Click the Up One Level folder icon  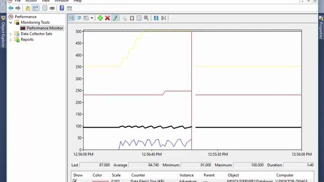pos(28,8)
